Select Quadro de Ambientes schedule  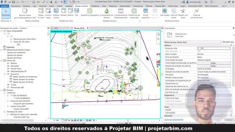tap(16, 52)
